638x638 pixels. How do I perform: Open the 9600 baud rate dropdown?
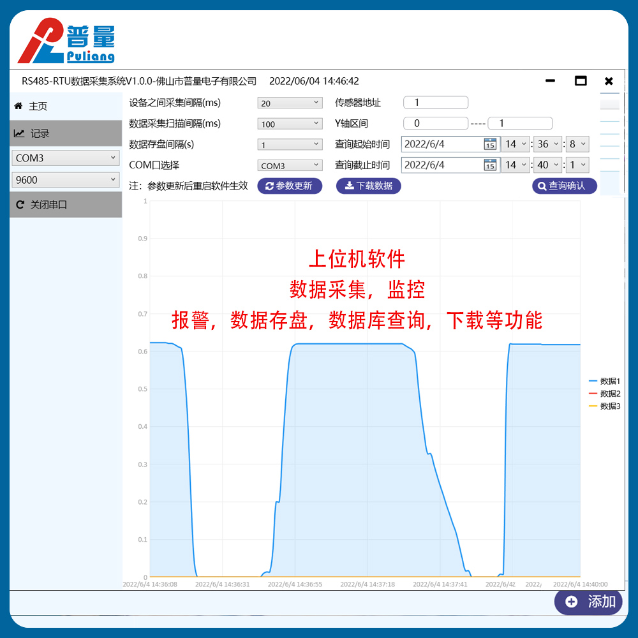[x=66, y=179]
